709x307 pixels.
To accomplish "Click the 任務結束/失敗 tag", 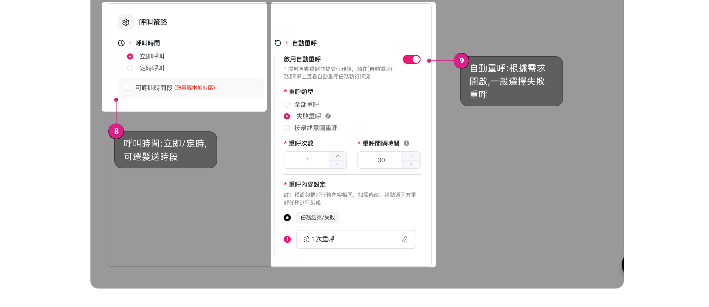I will click(x=318, y=218).
